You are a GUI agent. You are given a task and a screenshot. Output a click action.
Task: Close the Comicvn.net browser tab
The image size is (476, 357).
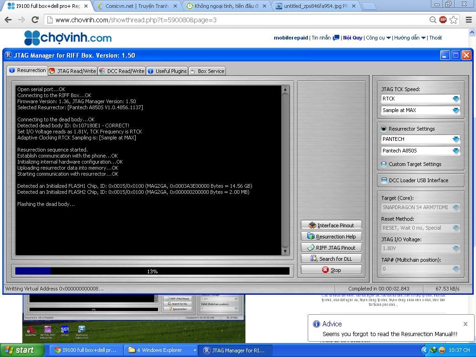tap(175, 6)
